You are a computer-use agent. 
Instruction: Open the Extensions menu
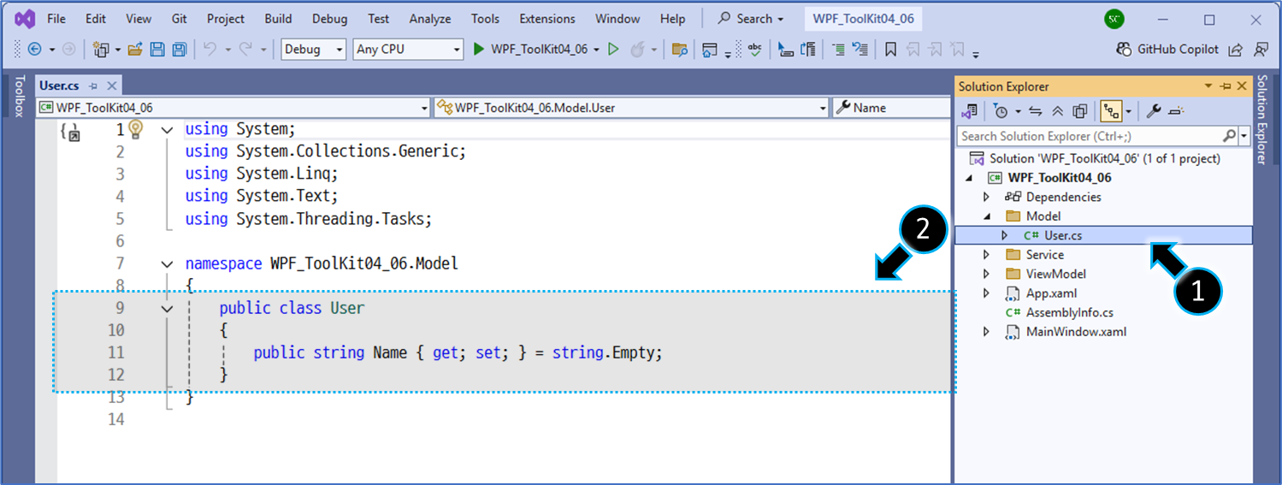(x=547, y=18)
